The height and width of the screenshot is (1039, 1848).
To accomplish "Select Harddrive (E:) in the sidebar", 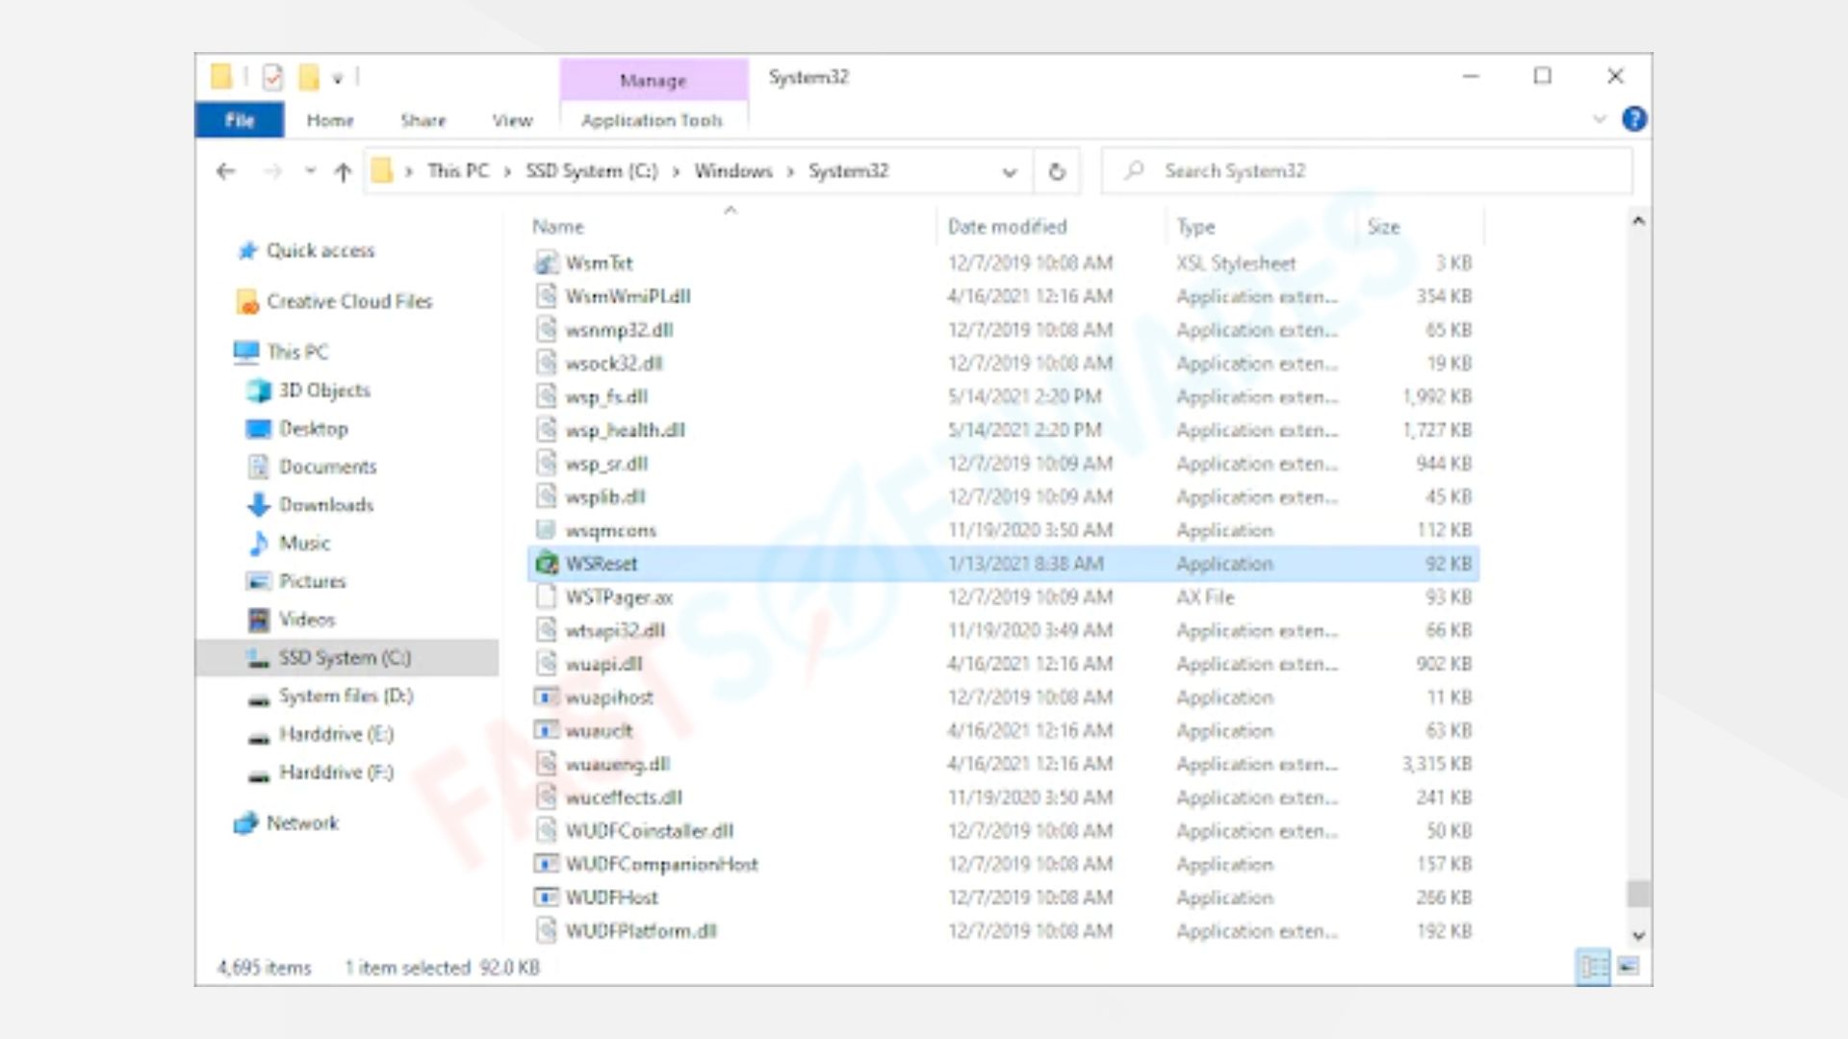I will click(x=321, y=735).
